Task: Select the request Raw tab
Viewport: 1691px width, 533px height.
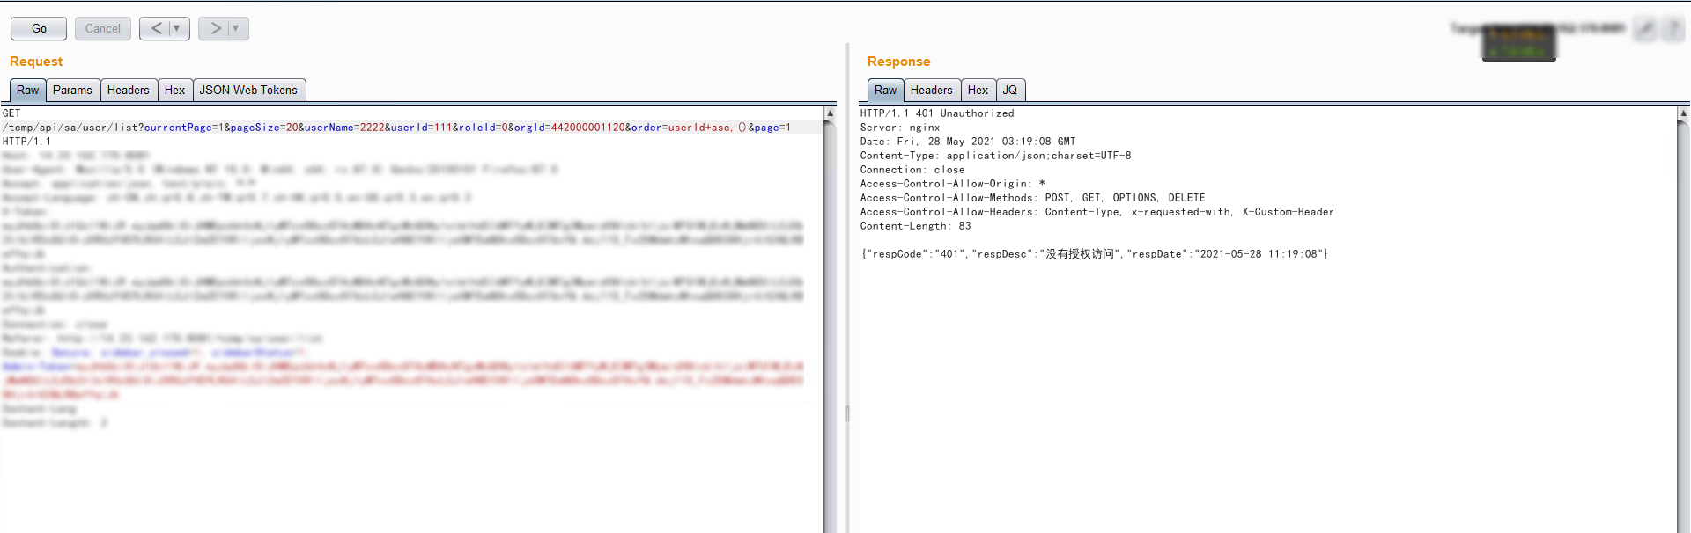Action: (x=27, y=91)
